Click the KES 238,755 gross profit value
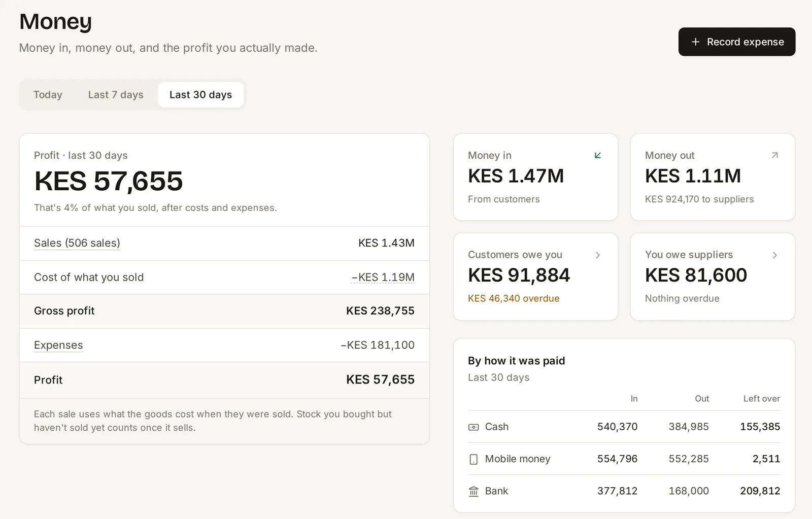Viewport: 812px width, 519px height. 380,310
